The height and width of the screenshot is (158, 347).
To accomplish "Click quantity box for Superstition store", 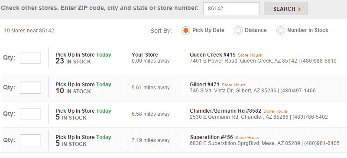I will [30, 140].
